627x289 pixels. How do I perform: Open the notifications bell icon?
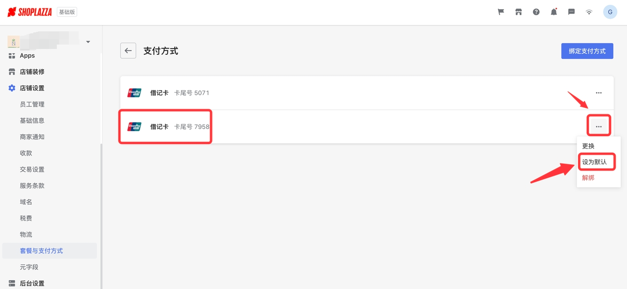tap(554, 12)
